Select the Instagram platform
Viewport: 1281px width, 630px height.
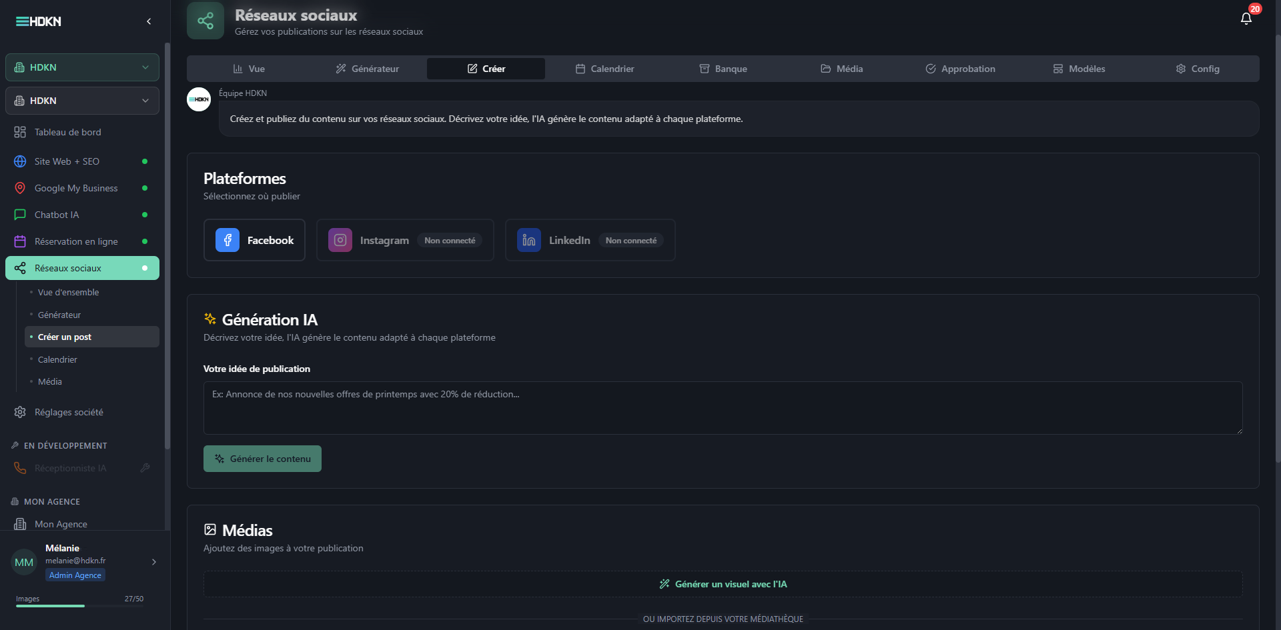tap(405, 240)
